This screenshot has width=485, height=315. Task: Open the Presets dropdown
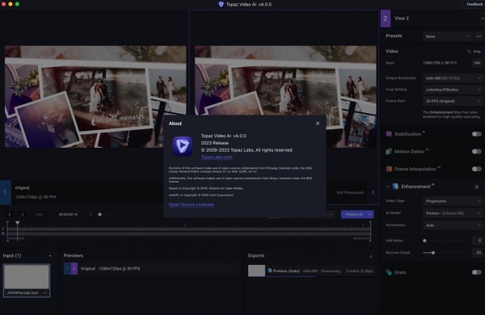[447, 36]
